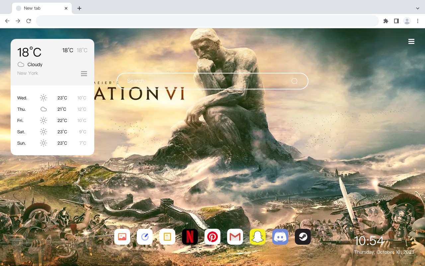Click the Friday sun forecast icon
This screenshot has width=425, height=266.
(43, 120)
